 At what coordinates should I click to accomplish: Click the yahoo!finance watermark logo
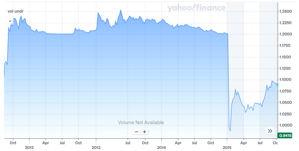(197, 8)
